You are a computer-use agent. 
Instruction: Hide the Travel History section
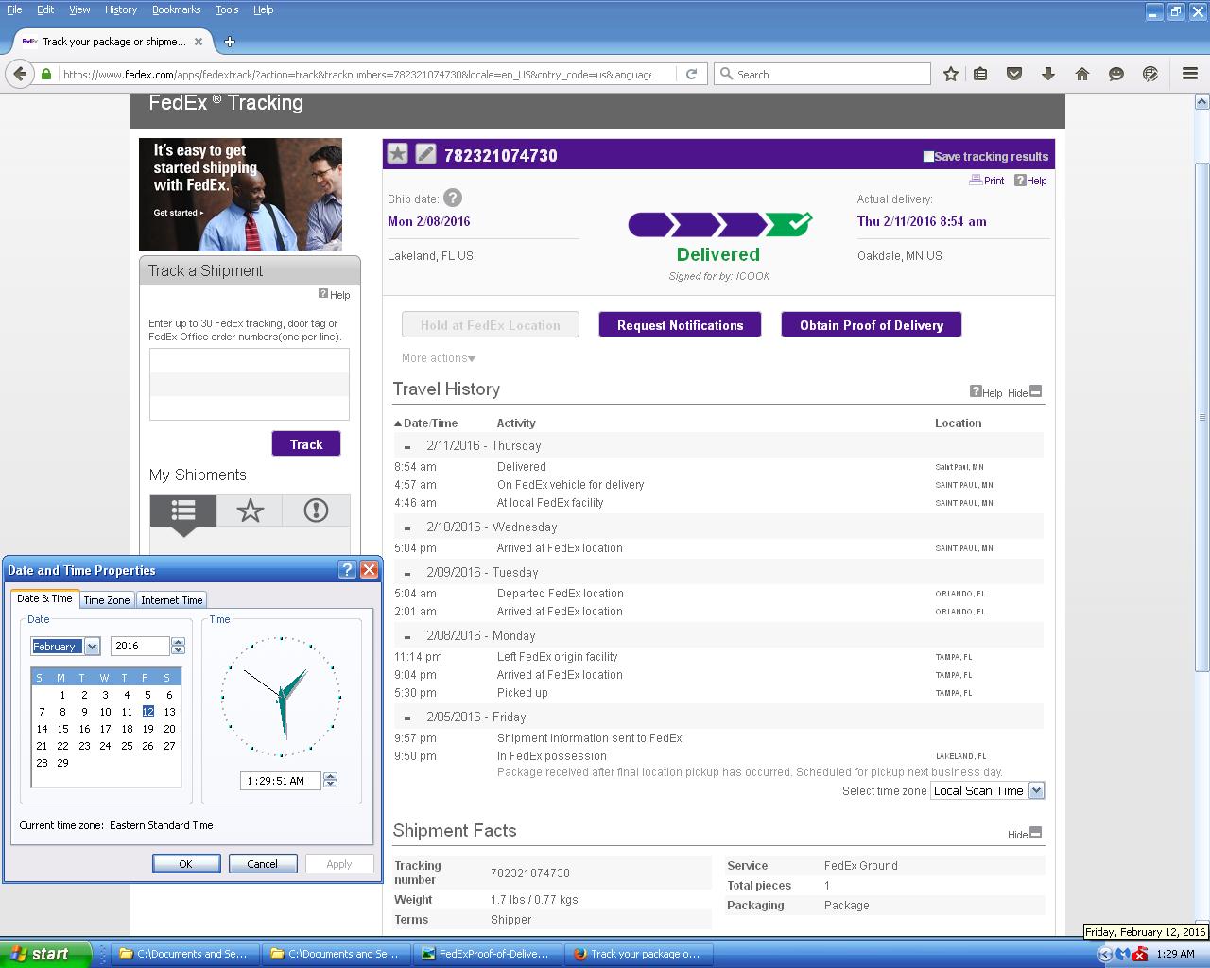point(1035,391)
